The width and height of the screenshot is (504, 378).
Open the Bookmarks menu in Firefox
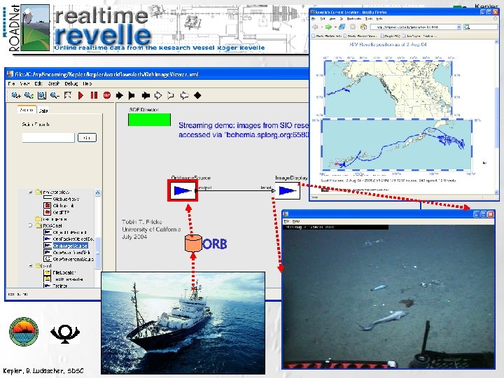coord(354,19)
